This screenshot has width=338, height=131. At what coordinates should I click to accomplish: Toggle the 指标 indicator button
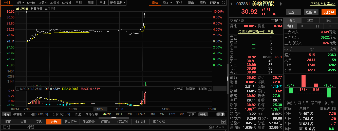tap(6, 114)
